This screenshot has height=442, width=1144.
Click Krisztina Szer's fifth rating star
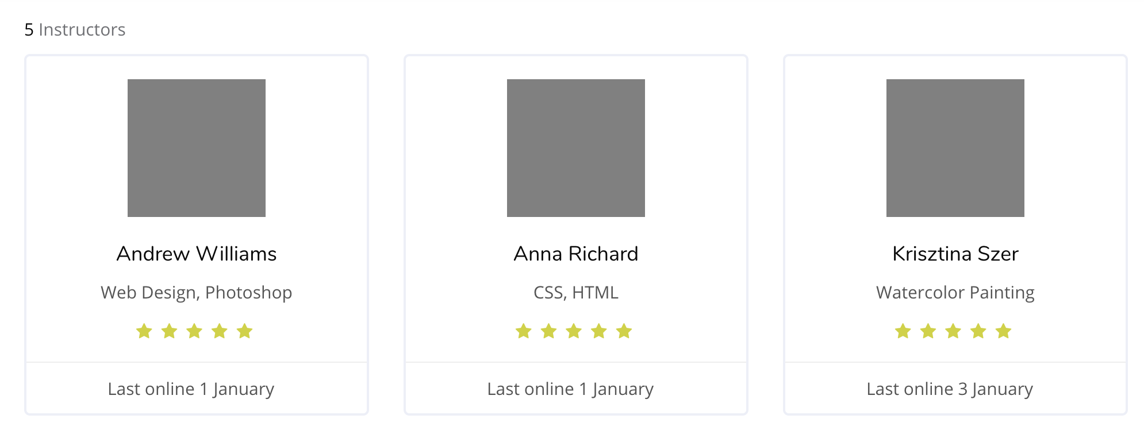click(x=1004, y=331)
